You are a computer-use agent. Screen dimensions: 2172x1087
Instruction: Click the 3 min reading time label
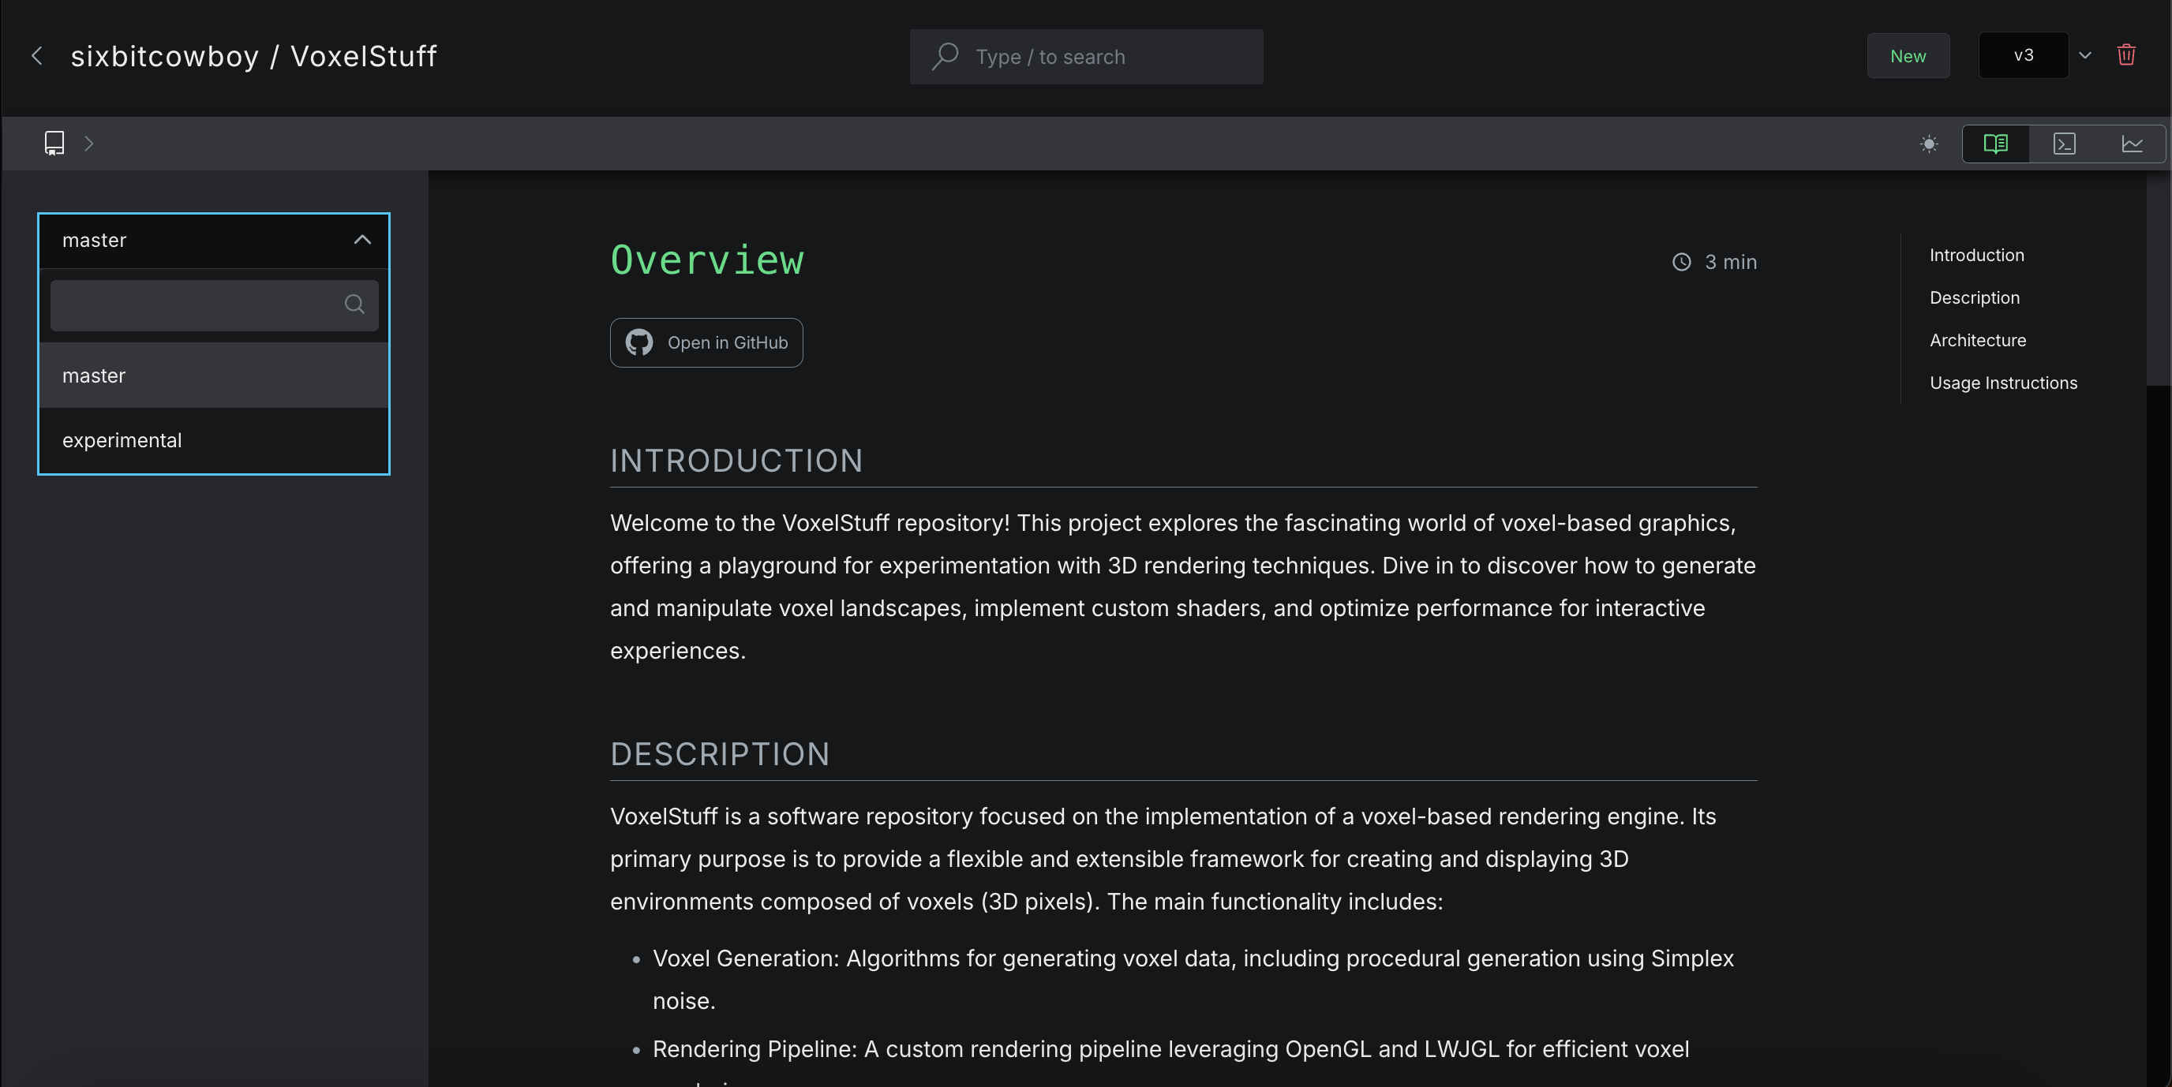pyautogui.click(x=1730, y=262)
